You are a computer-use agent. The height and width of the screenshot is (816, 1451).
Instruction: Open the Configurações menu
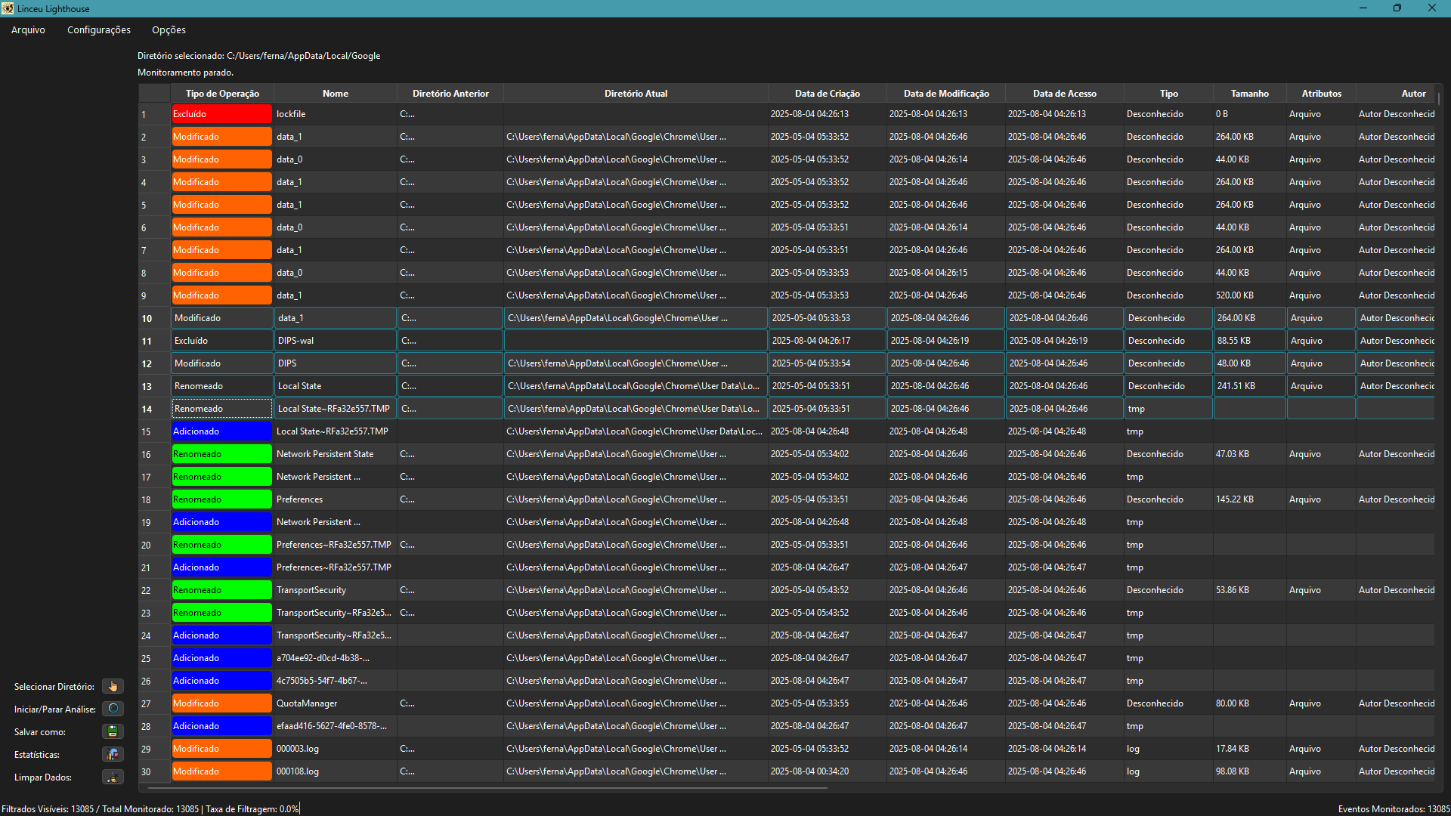[99, 30]
